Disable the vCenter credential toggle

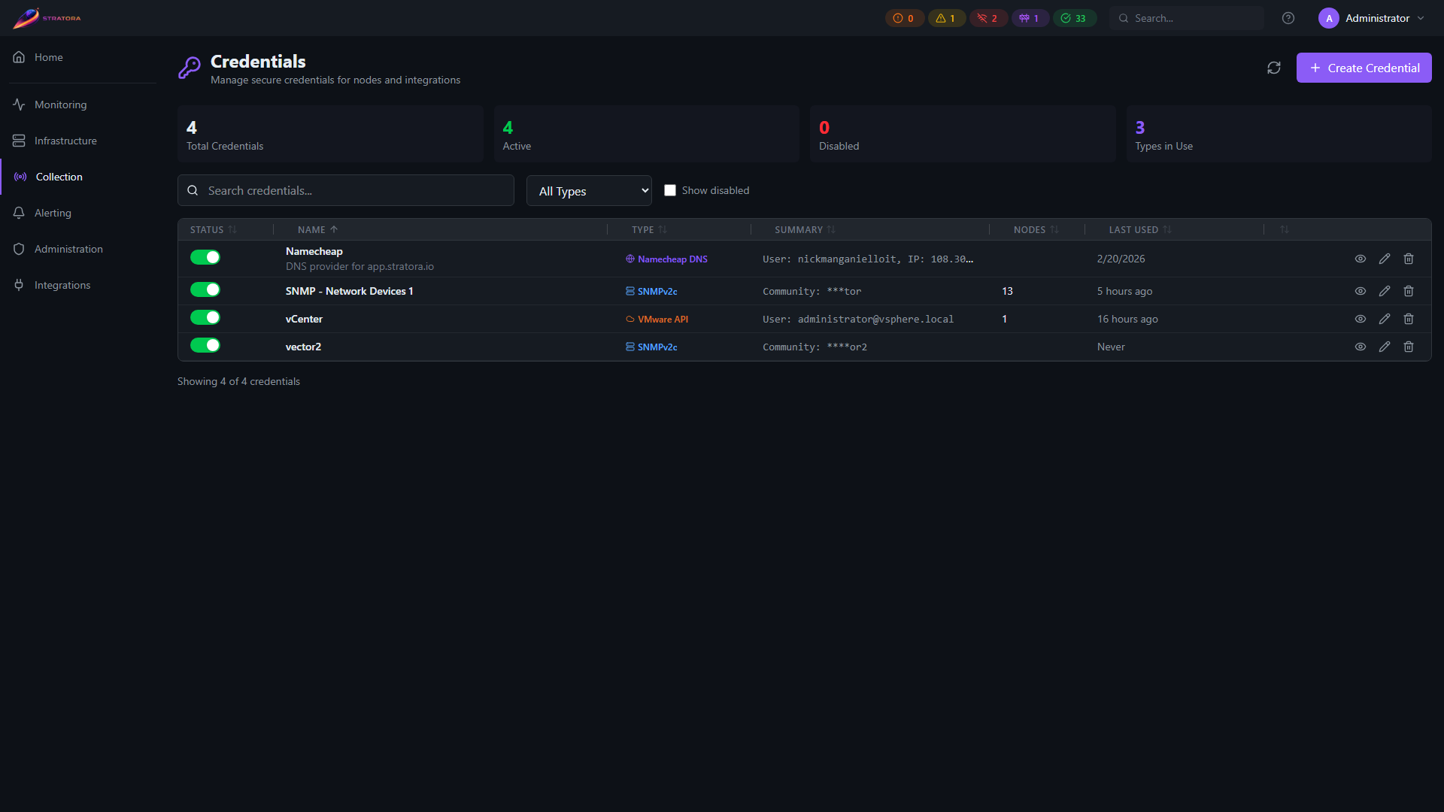click(x=205, y=317)
